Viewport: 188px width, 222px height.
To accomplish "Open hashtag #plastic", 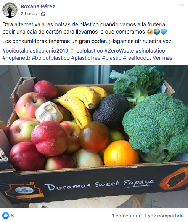I will (112, 58).
